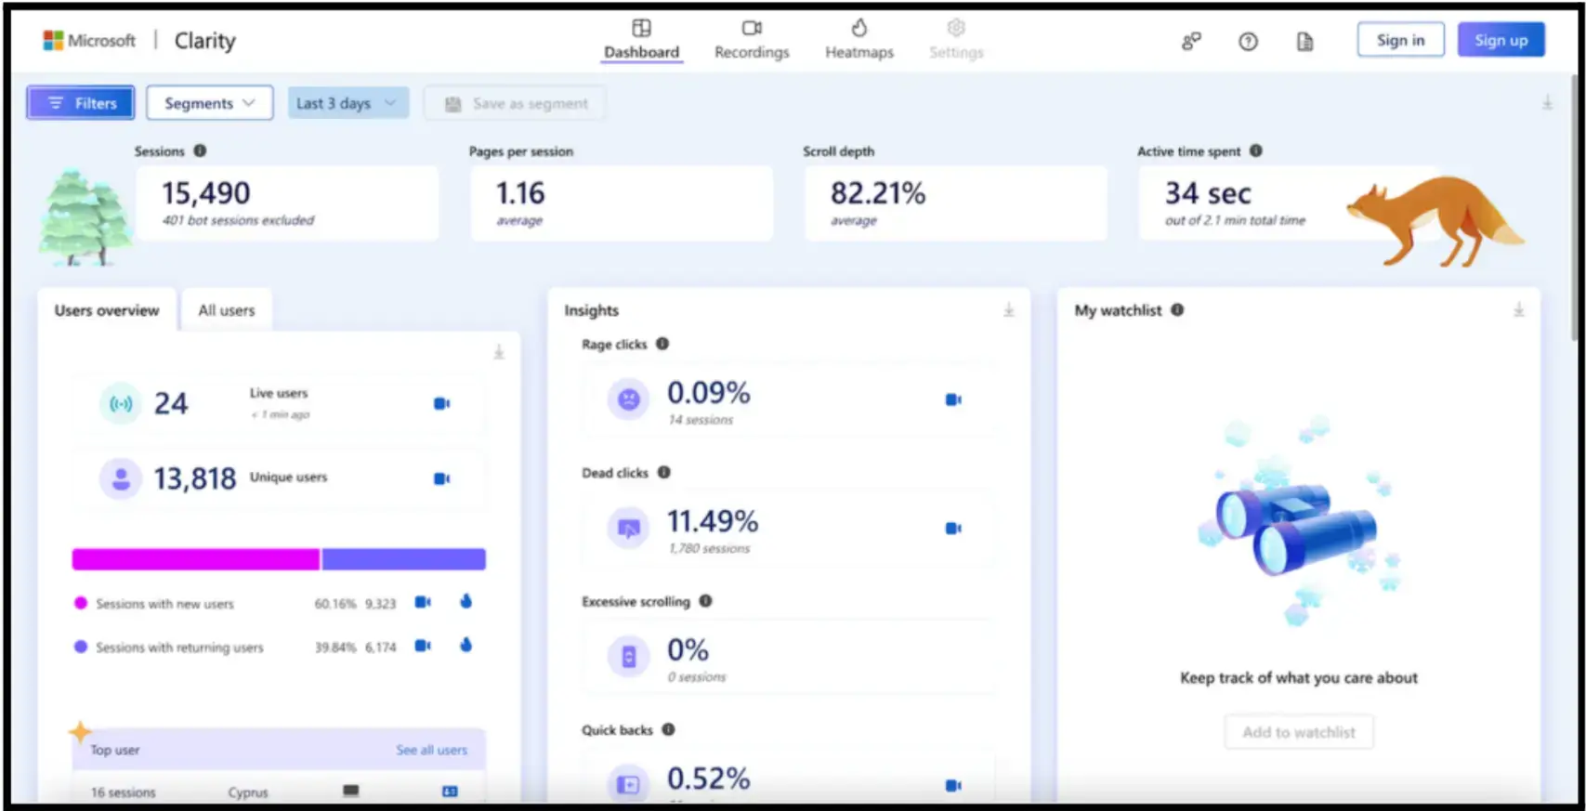
Task: View recordings for sessions with returning users
Action: 423,646
